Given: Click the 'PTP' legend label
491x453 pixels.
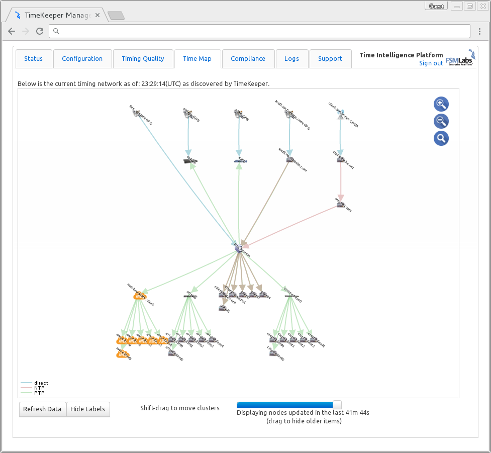Looking at the screenshot, I should point(40,393).
